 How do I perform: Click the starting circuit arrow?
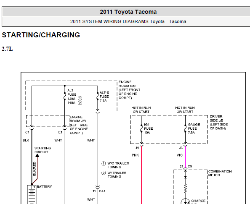[x=37, y=155]
